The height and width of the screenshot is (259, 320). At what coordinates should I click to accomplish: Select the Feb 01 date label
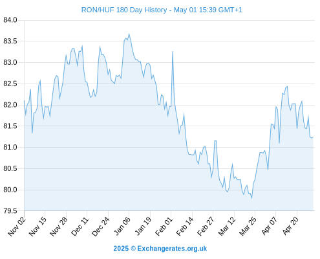164,226
